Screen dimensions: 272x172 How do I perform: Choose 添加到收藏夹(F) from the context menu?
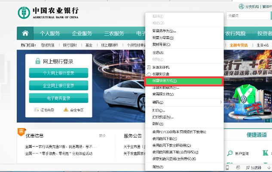[x=184, y=88]
